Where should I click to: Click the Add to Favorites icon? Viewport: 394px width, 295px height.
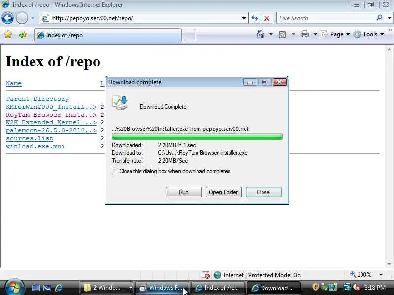(23, 34)
